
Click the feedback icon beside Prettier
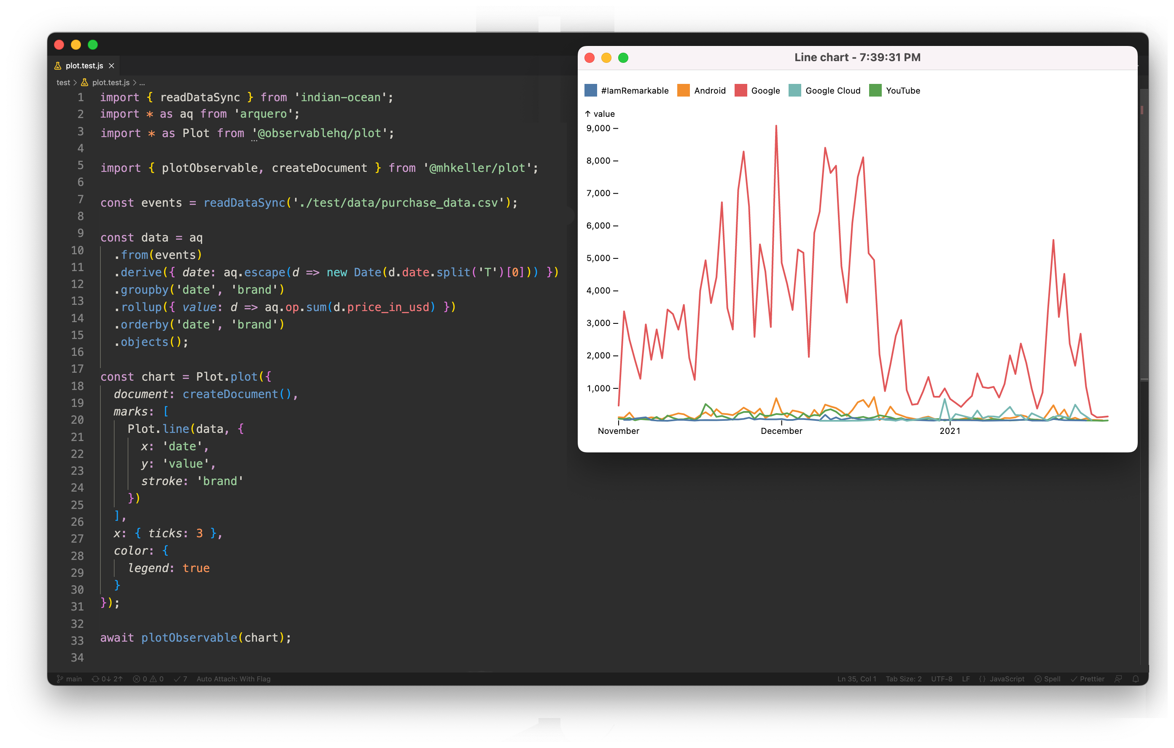[1118, 679]
